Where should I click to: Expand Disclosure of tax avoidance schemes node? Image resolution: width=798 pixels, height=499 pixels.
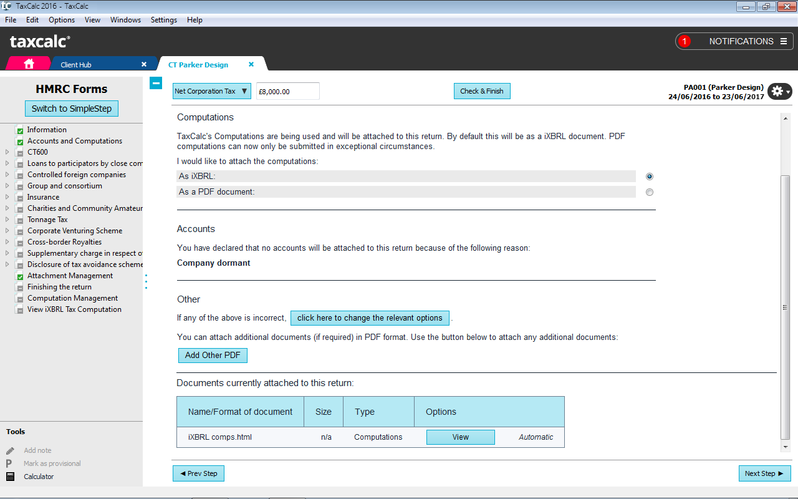coord(7,264)
